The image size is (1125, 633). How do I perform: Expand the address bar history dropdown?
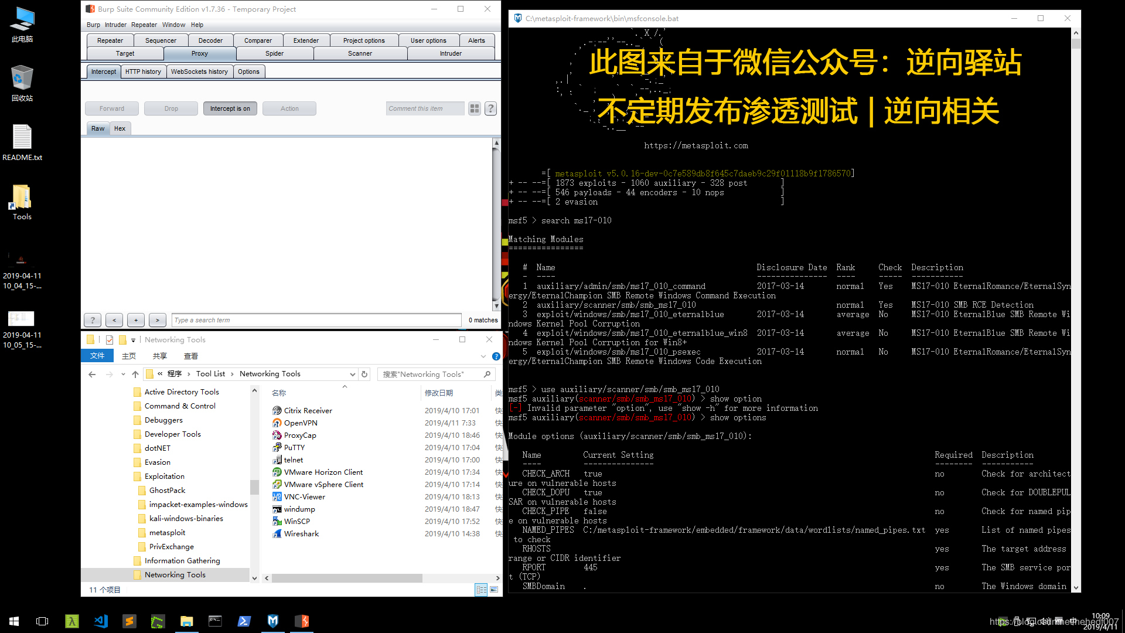(352, 374)
